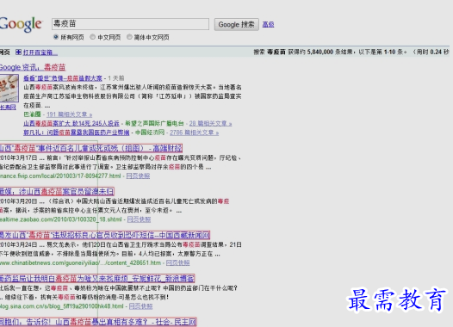Open result 山西"毒疫苗"事件近百名儿童或死或残
The width and height of the screenshot is (453, 327).
pyautogui.click(x=91, y=148)
